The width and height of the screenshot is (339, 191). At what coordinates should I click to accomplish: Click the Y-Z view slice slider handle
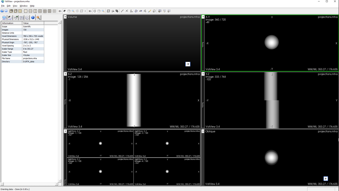pyautogui.click(x=203, y=105)
